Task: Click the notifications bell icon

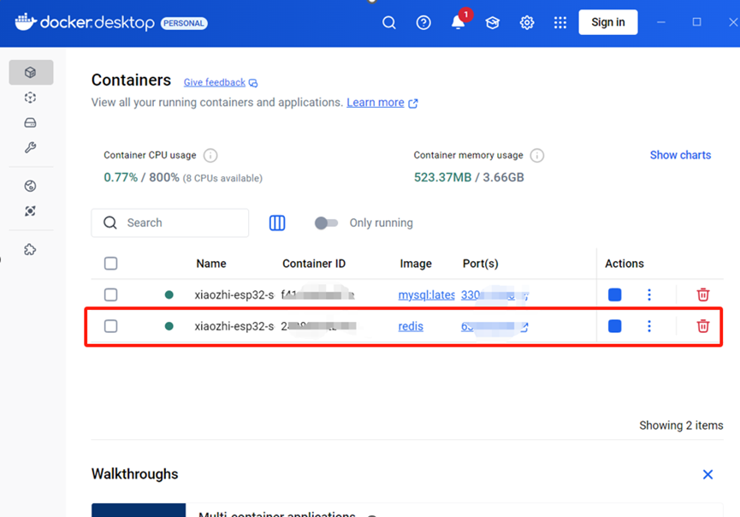Action: click(458, 23)
